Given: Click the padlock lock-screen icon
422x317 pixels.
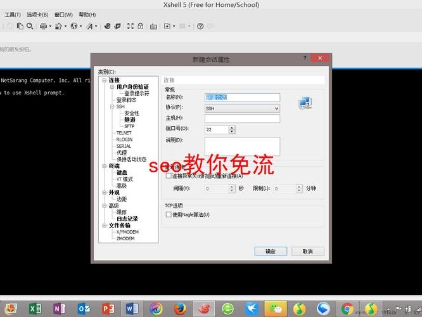Looking at the screenshot, I should pos(140,26).
